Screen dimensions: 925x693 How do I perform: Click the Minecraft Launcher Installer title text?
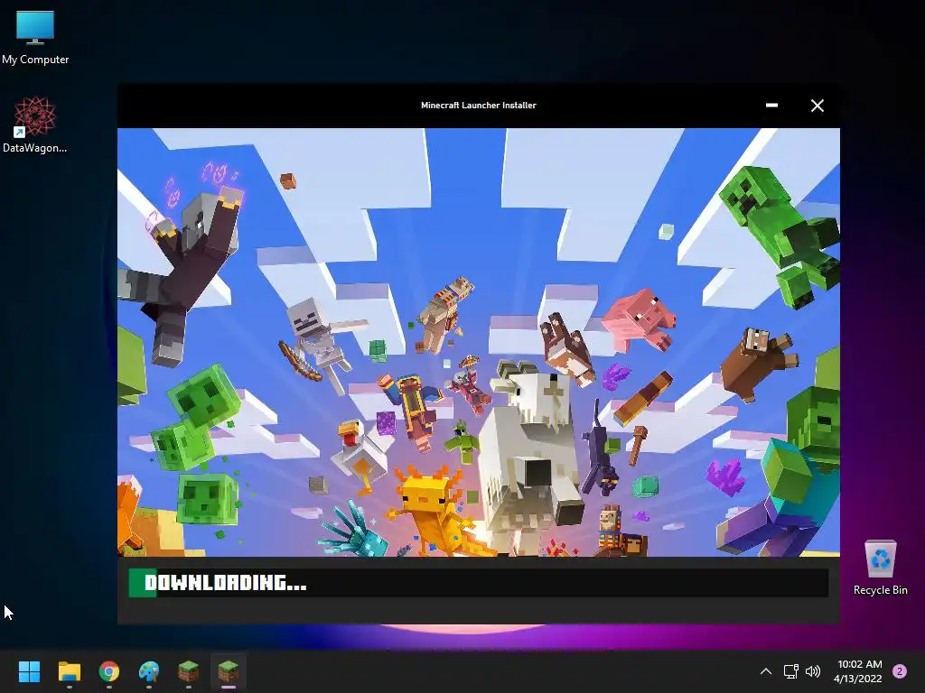tap(479, 106)
